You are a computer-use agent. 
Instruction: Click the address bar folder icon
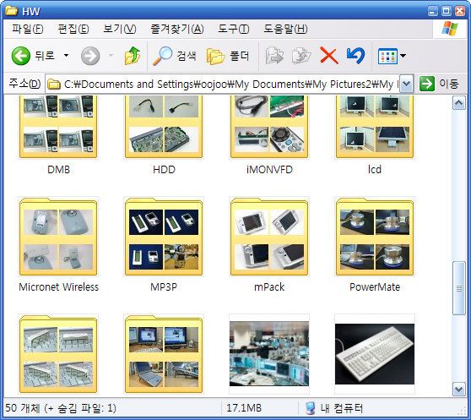[54, 85]
